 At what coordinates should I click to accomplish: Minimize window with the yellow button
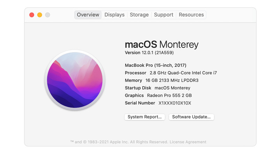[40, 15]
